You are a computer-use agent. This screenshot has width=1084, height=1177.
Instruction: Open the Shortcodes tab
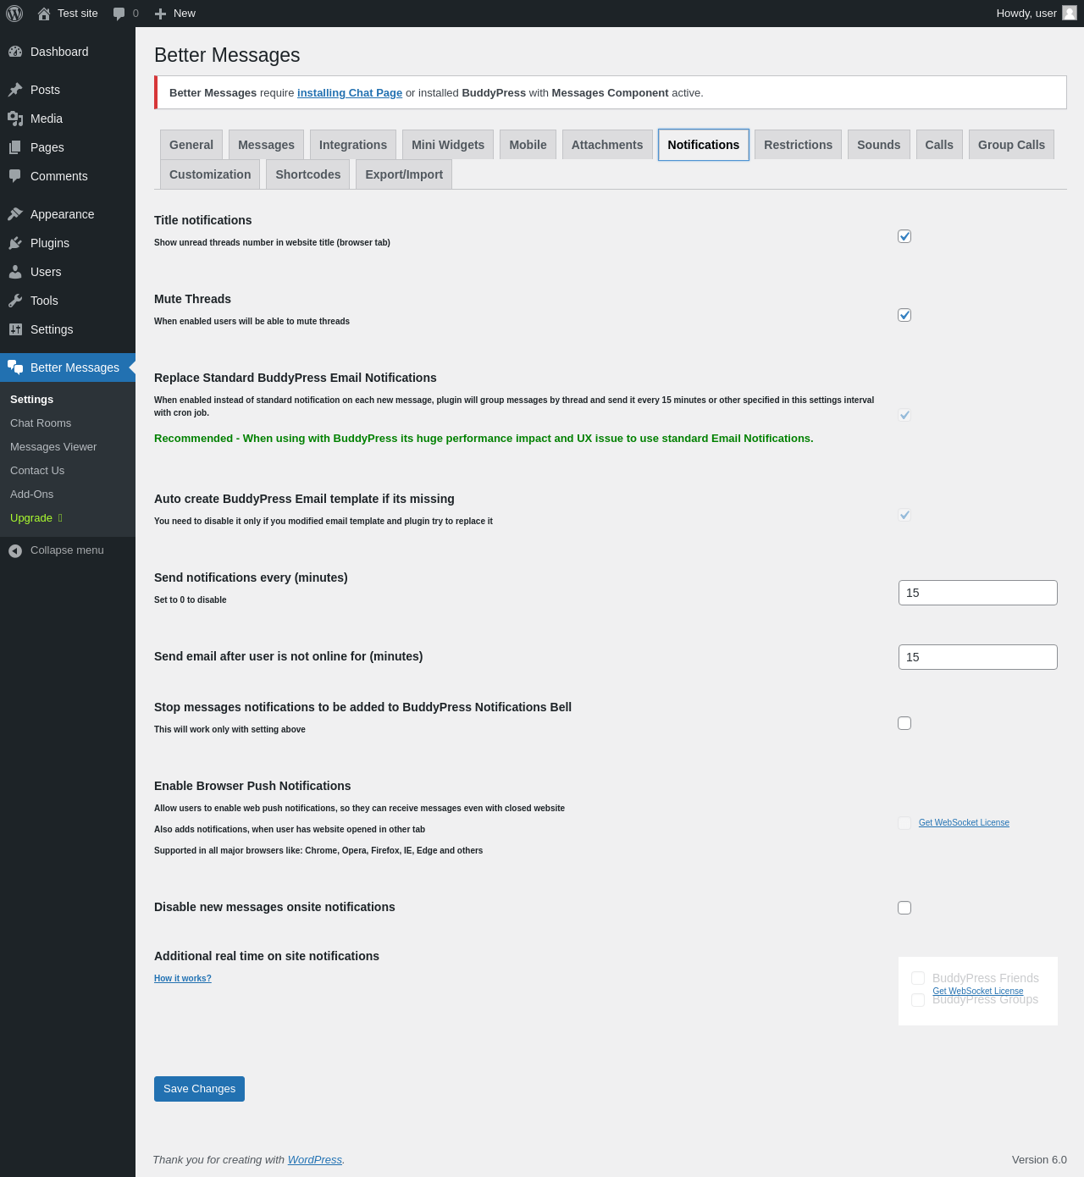308,174
